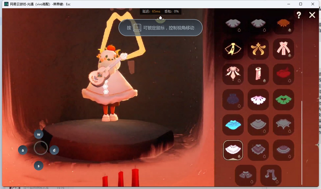Equip the red cape

pos(283,74)
